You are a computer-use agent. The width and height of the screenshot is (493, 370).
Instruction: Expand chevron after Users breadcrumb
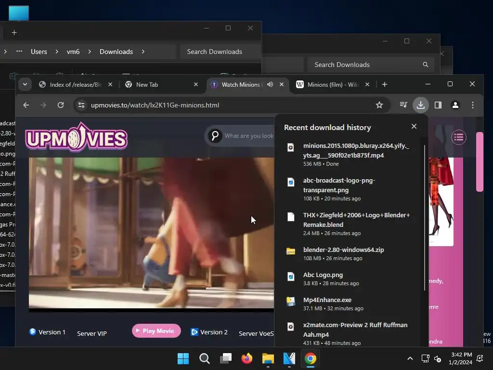coord(57,52)
